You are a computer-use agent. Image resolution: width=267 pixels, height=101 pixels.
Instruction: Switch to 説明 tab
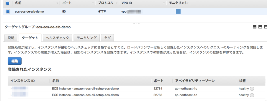click(x=11, y=38)
